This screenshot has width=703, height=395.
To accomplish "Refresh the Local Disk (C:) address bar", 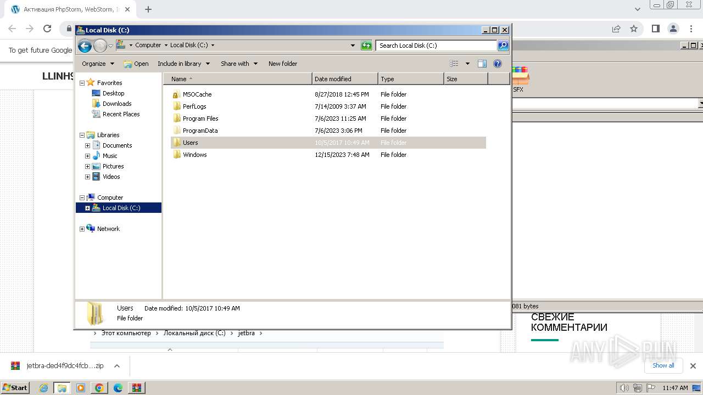I will coord(366,46).
